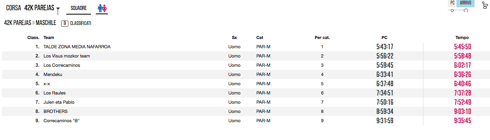This screenshot has height=140, width=490.
Task: Click the Los Correcaminos team name
Action: tap(62, 65)
